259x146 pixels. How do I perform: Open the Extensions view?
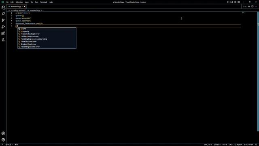coord(3,33)
